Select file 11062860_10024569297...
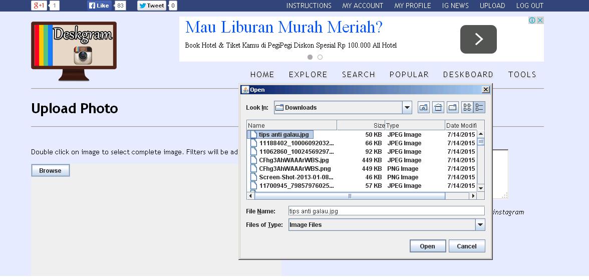 [297, 152]
